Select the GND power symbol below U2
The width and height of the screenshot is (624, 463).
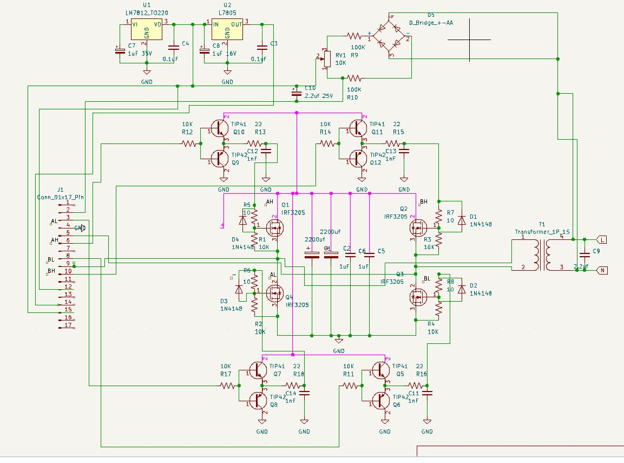click(x=227, y=73)
